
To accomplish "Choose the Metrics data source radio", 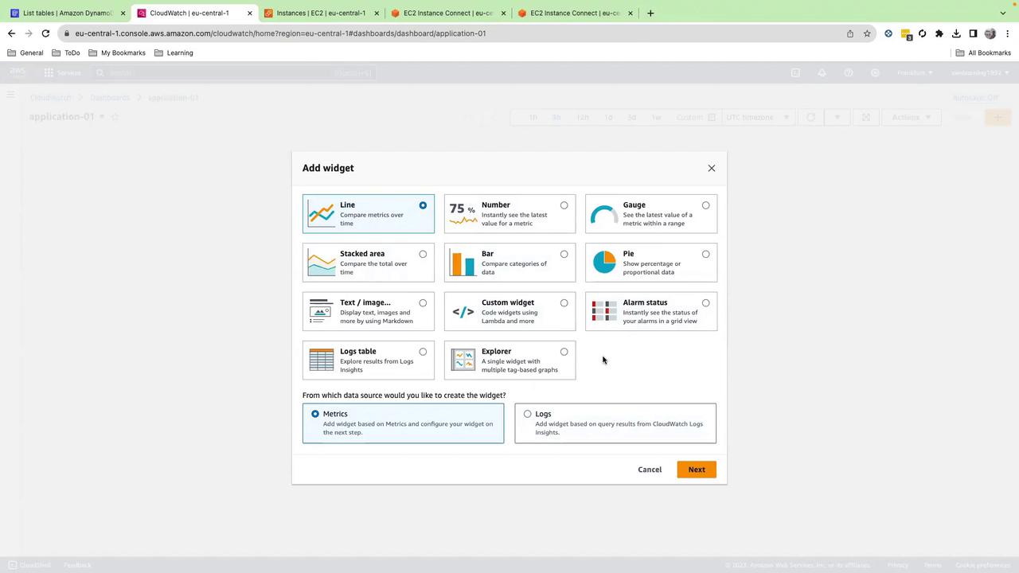I will [315, 414].
